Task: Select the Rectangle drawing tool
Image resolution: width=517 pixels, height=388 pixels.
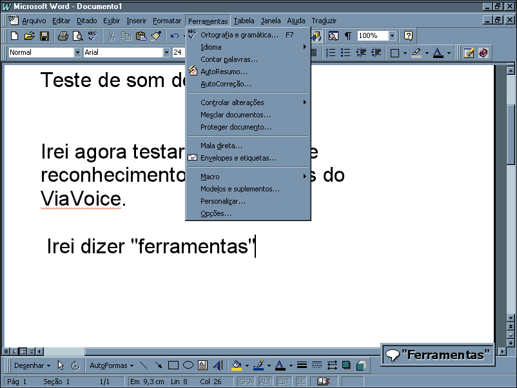Action: [173, 365]
